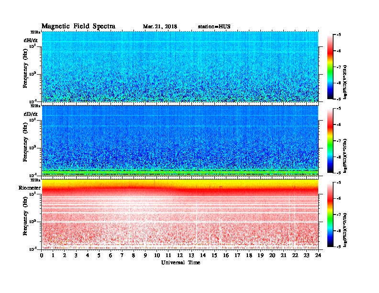Click the log(PSD) label beside Riometer color bar
This screenshot has height=293, width=379.
tap(345, 230)
